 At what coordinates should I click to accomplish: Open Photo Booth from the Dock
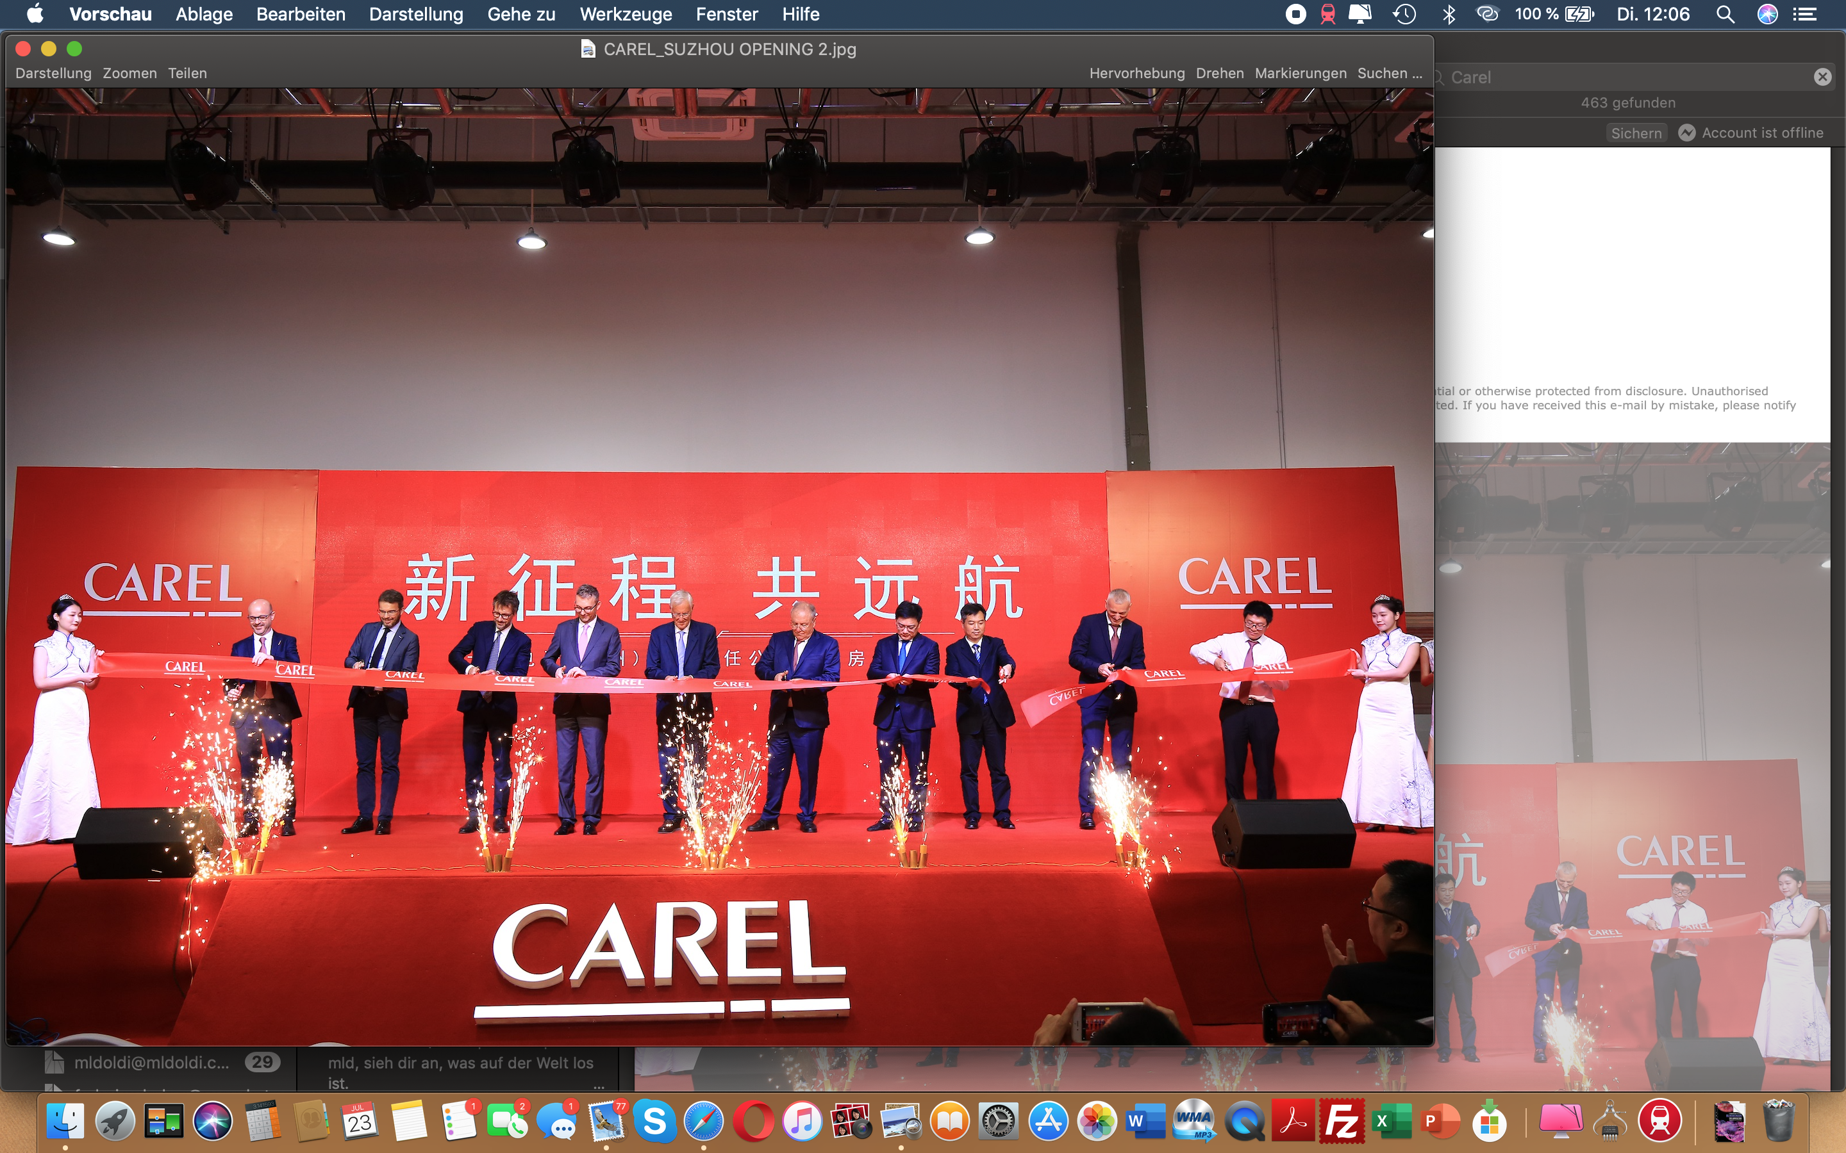[x=851, y=1121]
